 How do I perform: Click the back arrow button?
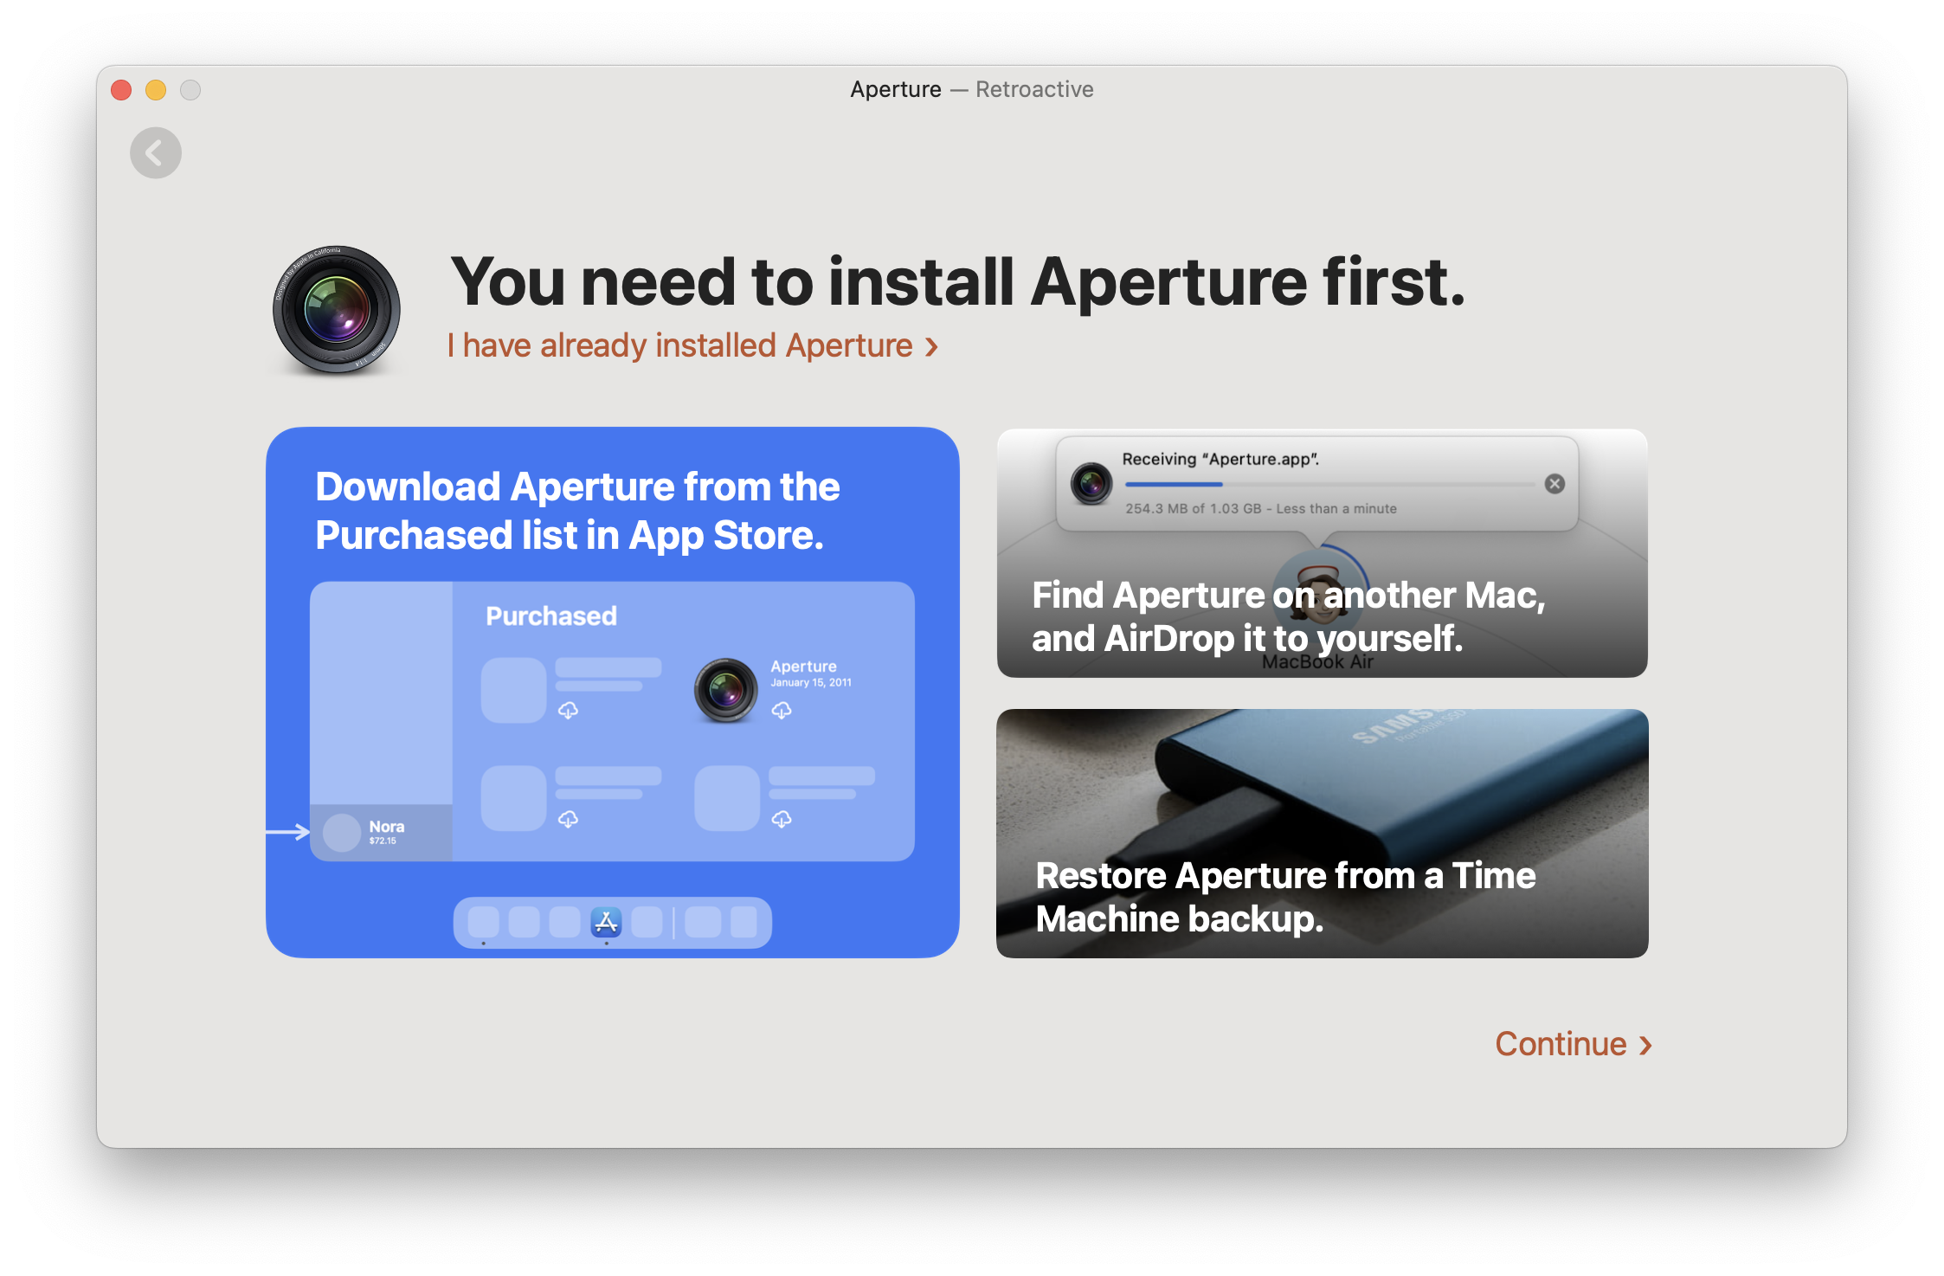coord(156,153)
